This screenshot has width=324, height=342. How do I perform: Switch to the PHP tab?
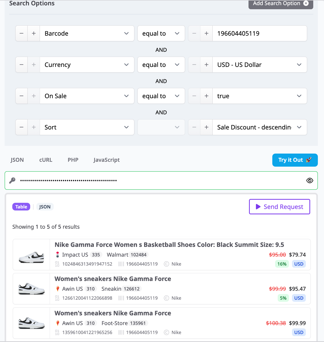(x=73, y=160)
